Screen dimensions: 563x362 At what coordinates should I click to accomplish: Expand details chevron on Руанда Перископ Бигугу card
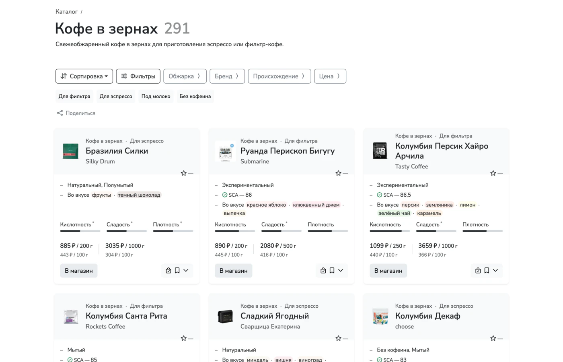(x=341, y=271)
